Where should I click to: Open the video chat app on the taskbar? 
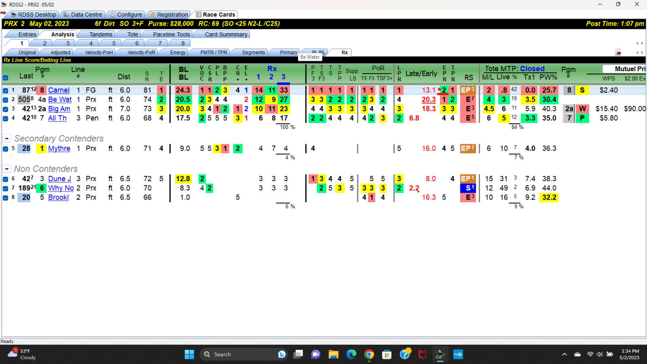(316, 354)
